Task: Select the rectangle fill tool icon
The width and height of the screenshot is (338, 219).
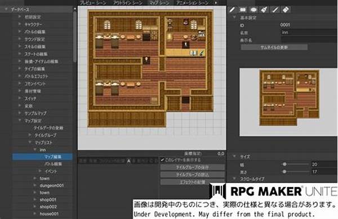Action: pos(243,10)
